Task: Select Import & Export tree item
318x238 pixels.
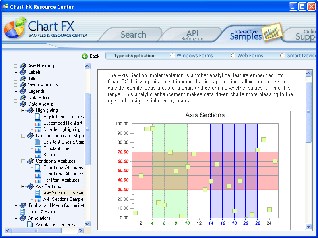Action: click(43, 212)
